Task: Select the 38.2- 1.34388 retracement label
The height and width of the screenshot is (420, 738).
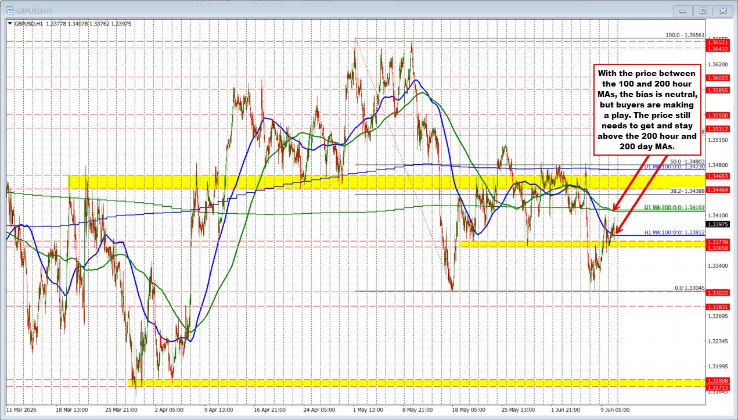Action: (x=687, y=191)
